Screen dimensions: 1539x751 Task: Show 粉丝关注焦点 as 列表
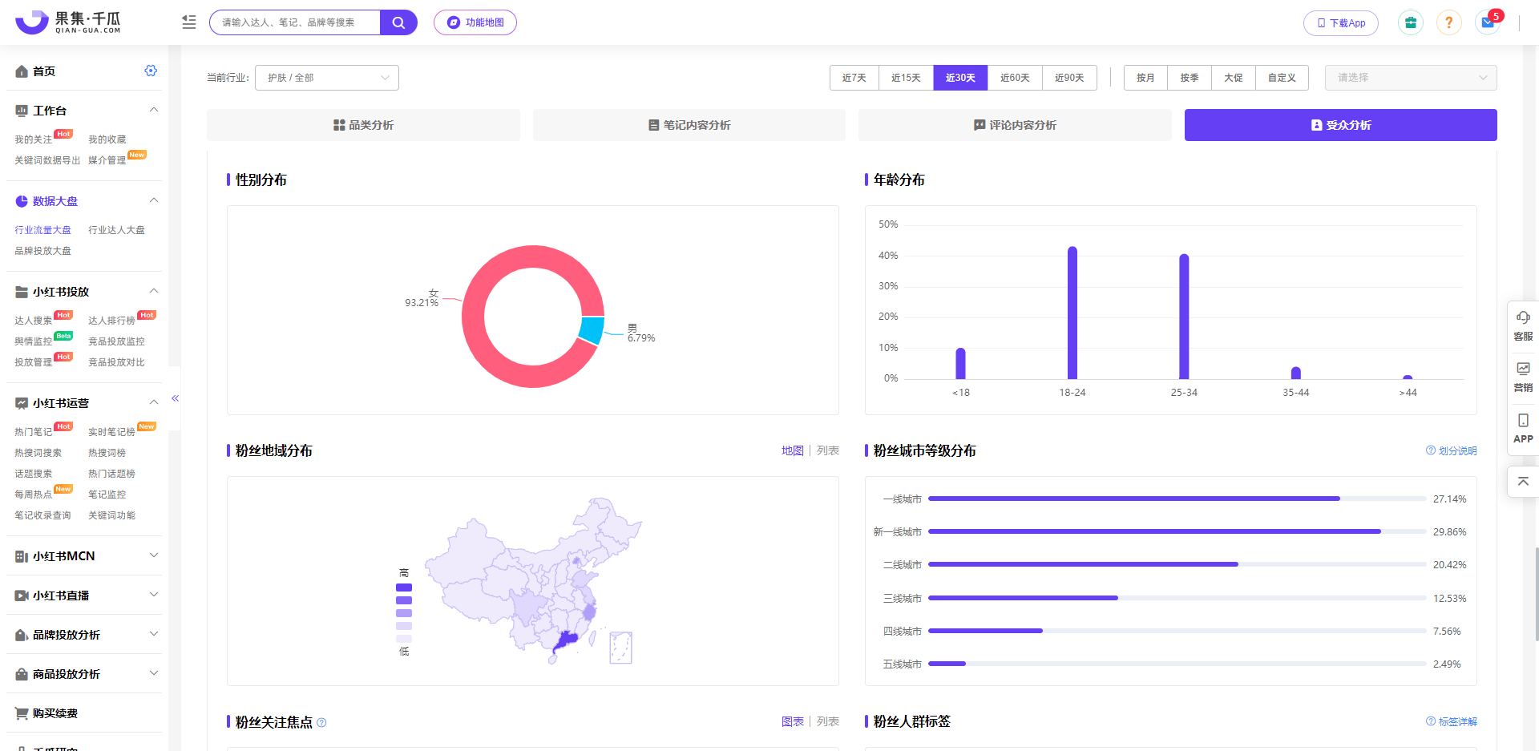pyautogui.click(x=828, y=721)
